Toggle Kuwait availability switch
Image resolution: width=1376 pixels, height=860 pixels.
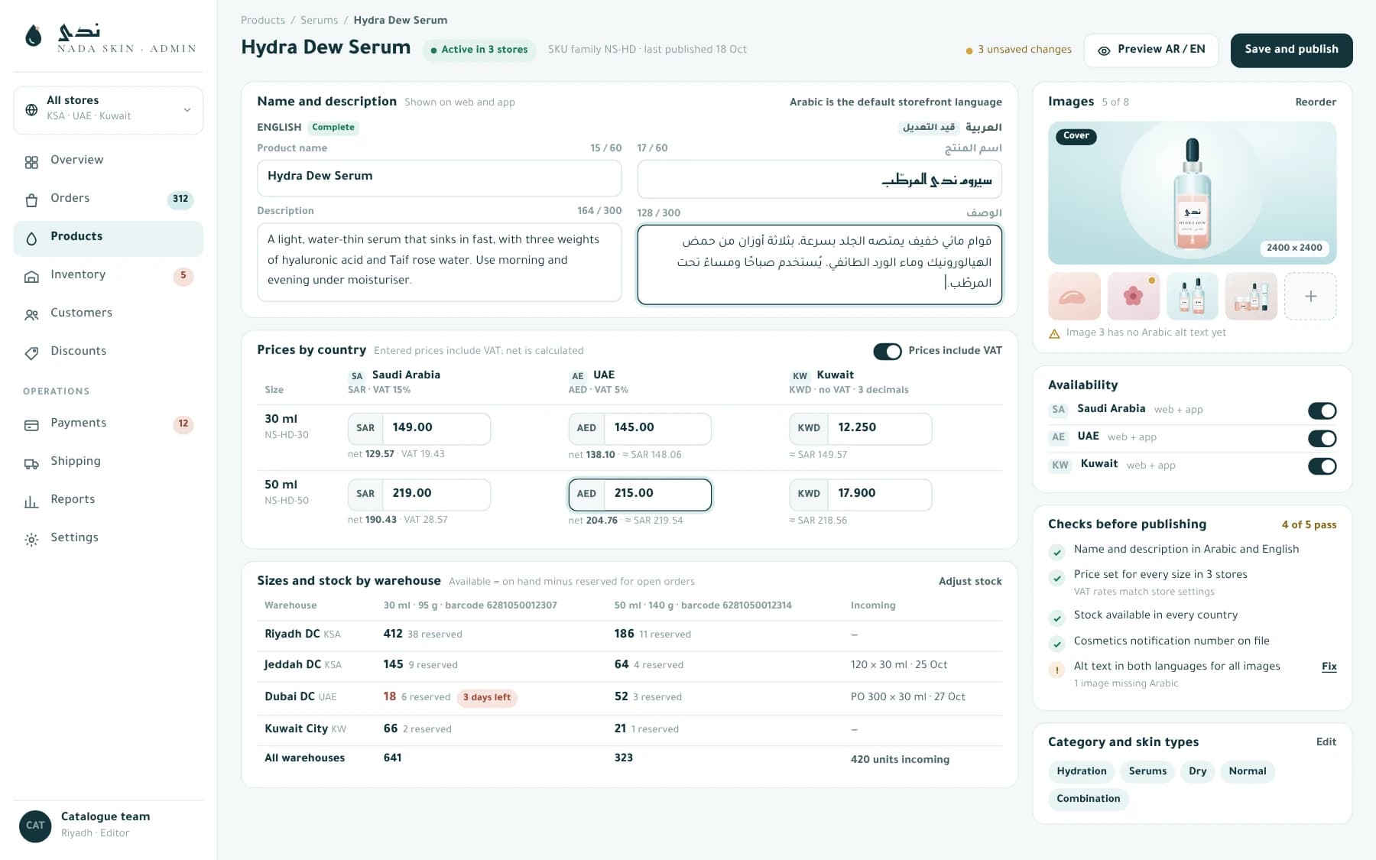tap(1322, 466)
